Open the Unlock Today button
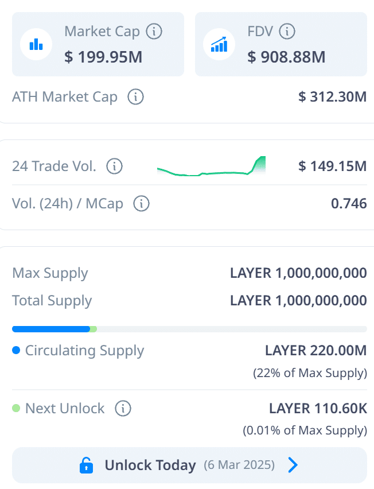This screenshot has width=374, height=489. [189, 465]
